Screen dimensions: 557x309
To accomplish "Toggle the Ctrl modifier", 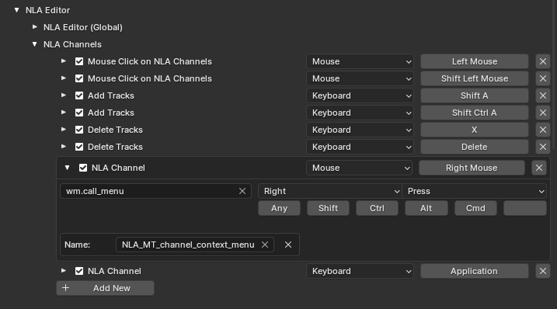I will [x=378, y=208].
